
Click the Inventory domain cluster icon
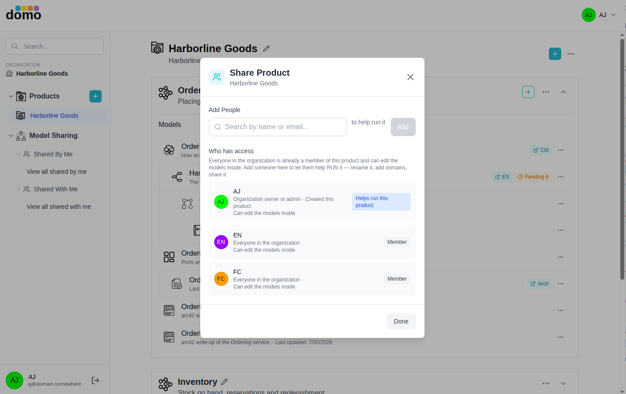166,384
